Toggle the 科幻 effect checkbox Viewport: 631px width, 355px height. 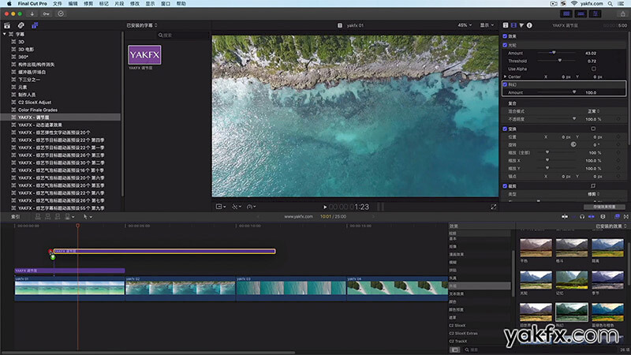[x=505, y=84]
